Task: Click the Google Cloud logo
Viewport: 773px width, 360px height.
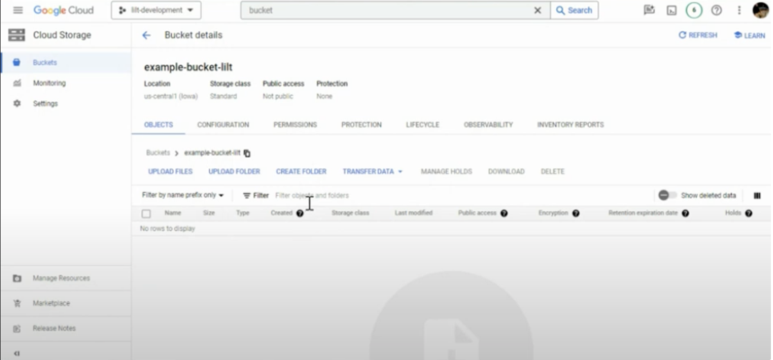Action: click(63, 10)
